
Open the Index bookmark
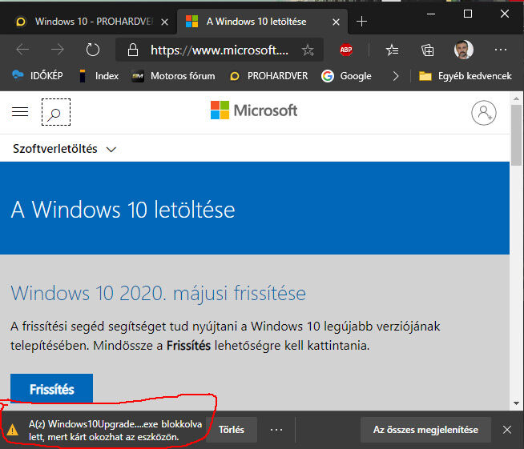point(99,76)
